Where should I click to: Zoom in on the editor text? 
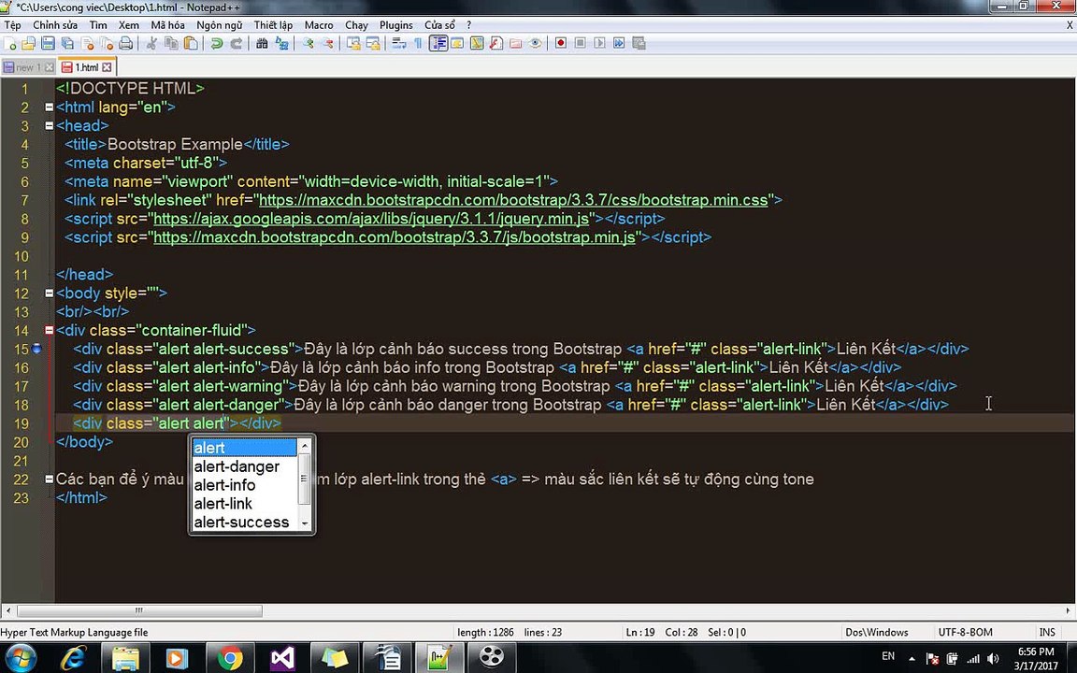point(308,43)
